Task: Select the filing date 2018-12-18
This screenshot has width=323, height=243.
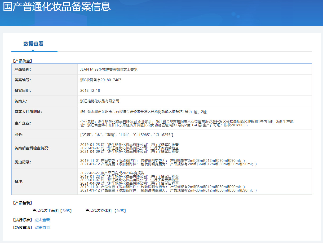Action: 90,90
